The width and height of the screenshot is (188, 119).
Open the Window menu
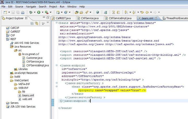tap(72, 7)
